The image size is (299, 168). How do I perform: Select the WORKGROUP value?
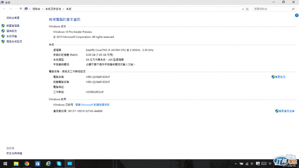95,92
